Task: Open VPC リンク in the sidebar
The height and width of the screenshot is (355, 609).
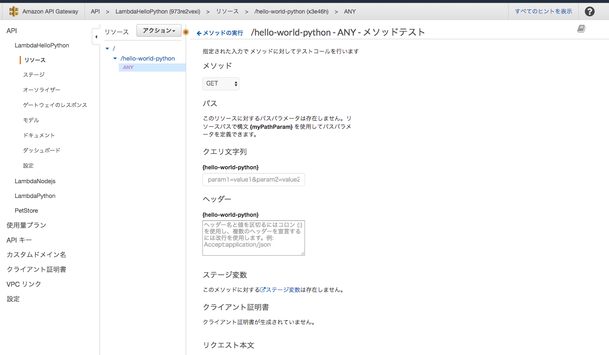Action: coord(24,284)
